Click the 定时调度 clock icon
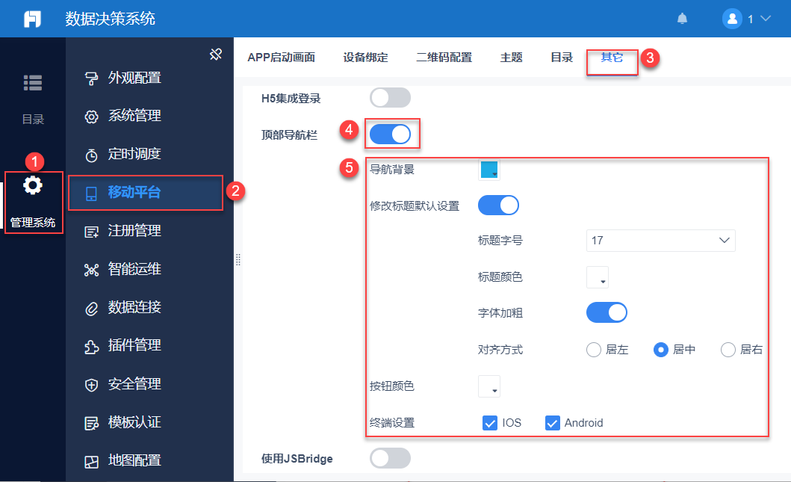791x482 pixels. pyautogui.click(x=91, y=155)
